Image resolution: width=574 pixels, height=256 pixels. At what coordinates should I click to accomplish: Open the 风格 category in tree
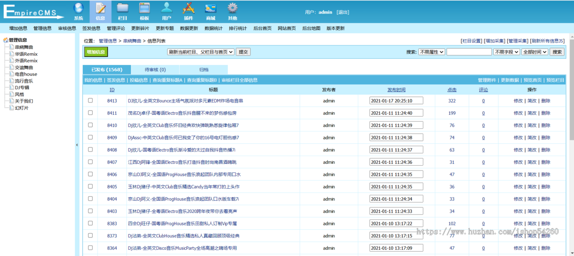click(20, 94)
